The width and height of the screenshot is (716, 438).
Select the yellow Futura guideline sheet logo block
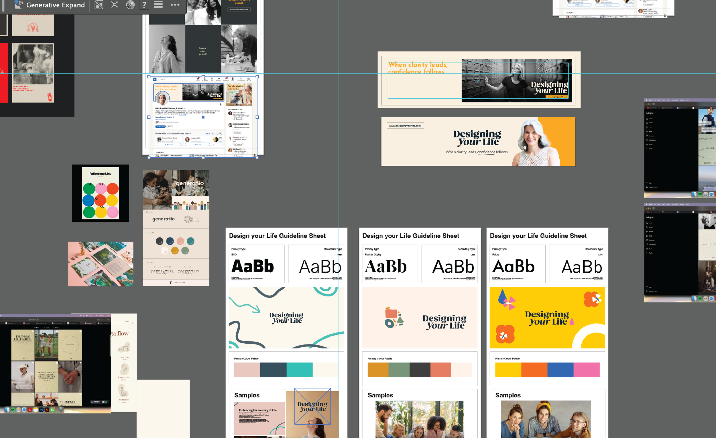click(x=547, y=318)
